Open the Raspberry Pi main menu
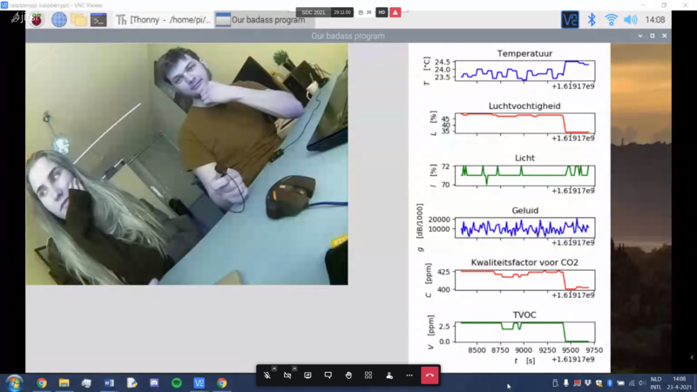This screenshot has height=392, width=697. click(37, 19)
